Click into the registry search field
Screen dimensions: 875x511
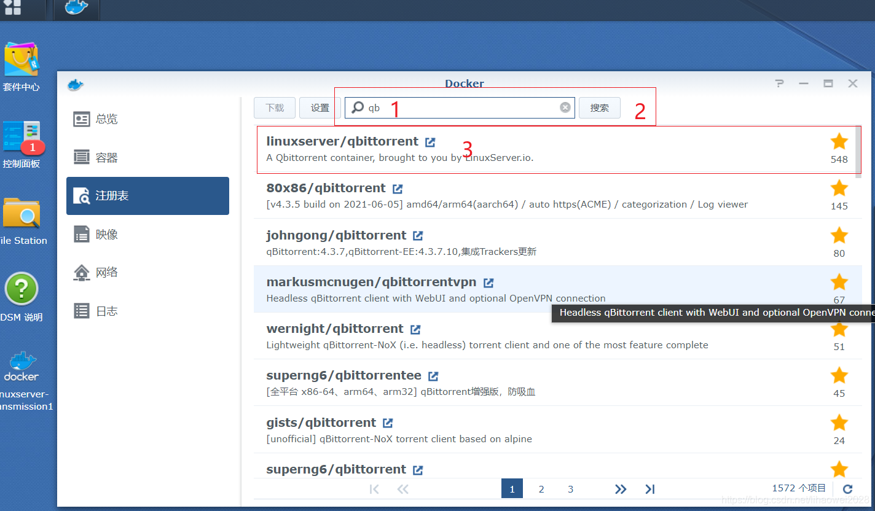[460, 107]
